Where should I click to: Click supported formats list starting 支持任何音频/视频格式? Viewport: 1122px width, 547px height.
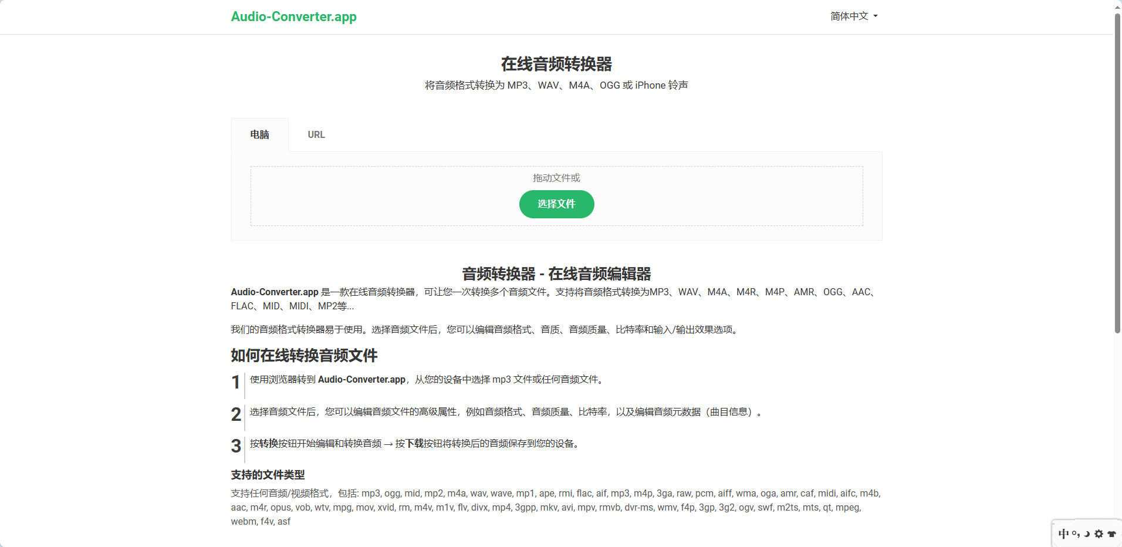(x=556, y=508)
